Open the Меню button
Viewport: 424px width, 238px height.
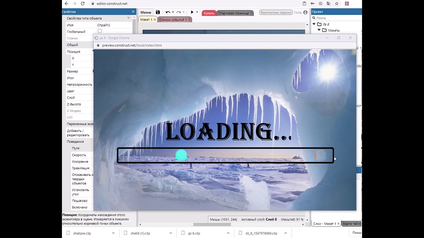(x=146, y=13)
